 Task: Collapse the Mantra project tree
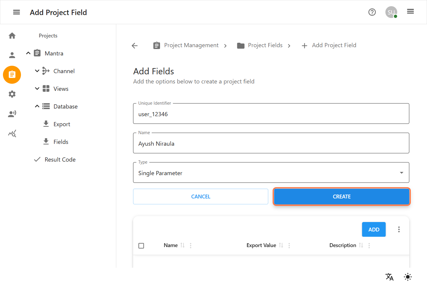tap(28, 53)
